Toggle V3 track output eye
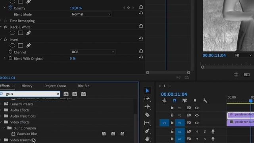 197,108
